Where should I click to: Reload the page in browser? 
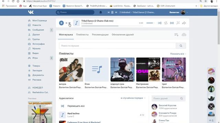click(x=13, y=1)
